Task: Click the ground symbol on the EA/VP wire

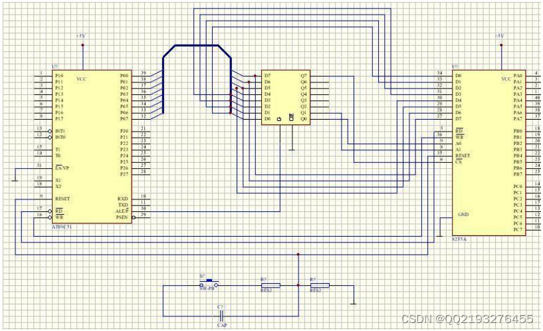Action: point(15,180)
